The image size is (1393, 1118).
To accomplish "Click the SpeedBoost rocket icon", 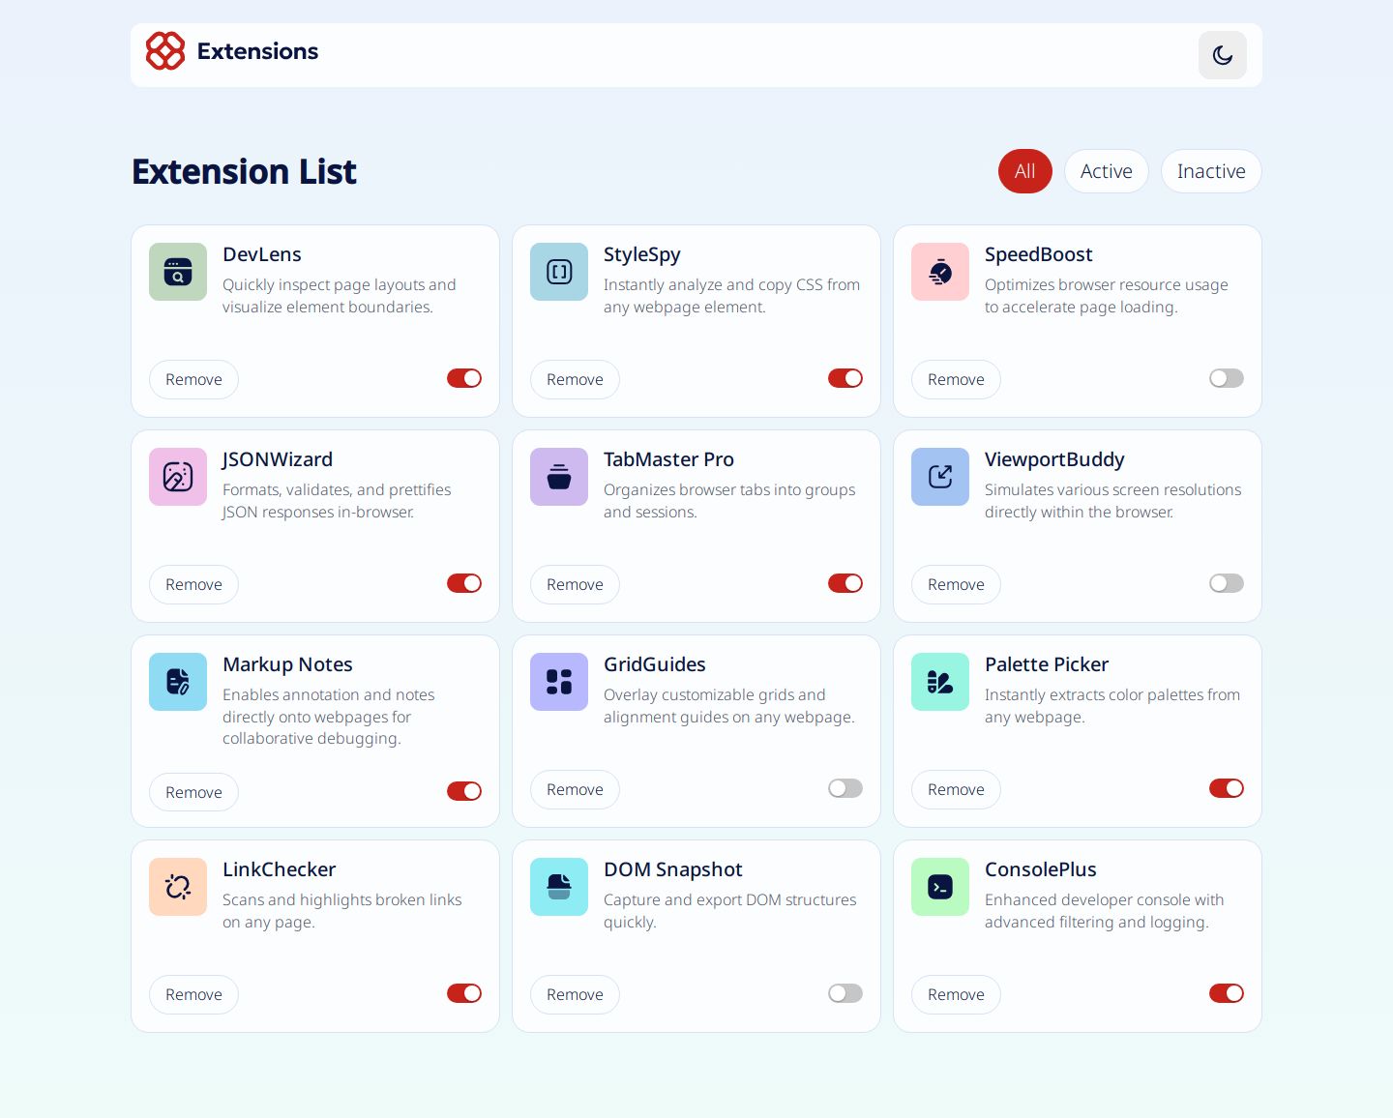I will [x=939, y=272].
